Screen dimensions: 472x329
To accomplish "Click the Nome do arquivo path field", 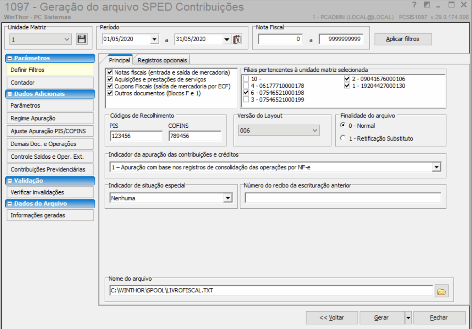I will (271, 290).
